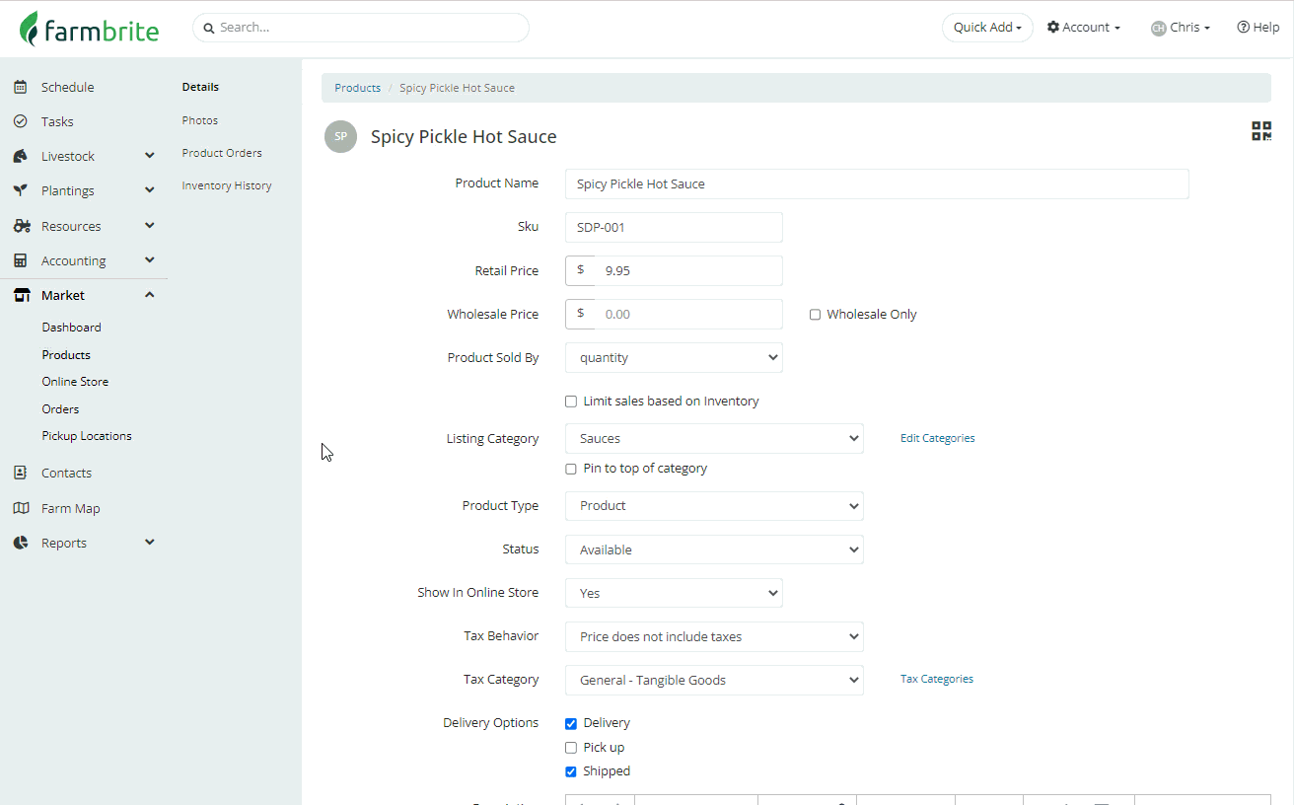Image resolution: width=1294 pixels, height=805 pixels.
Task: Open the Inventory History tab
Action: click(x=227, y=185)
